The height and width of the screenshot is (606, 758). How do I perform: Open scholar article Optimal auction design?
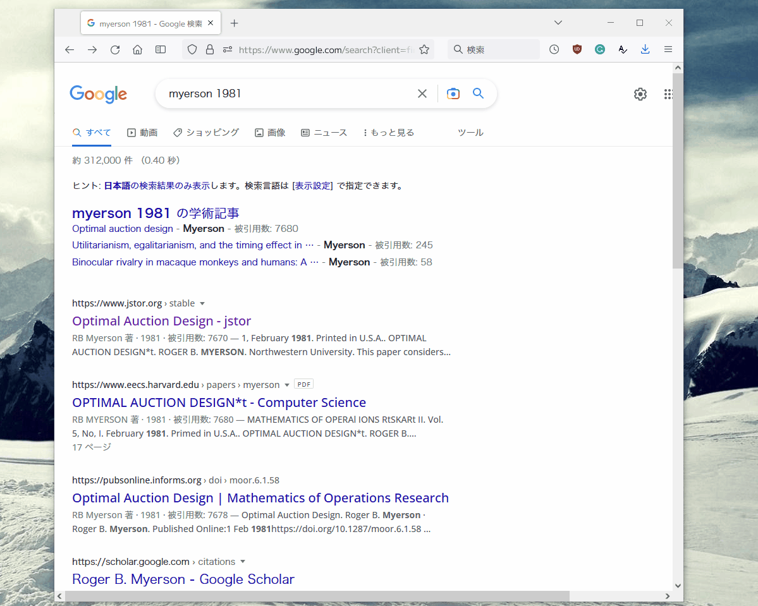[122, 229]
